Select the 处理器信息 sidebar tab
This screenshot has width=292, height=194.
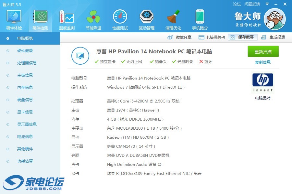click(30, 63)
